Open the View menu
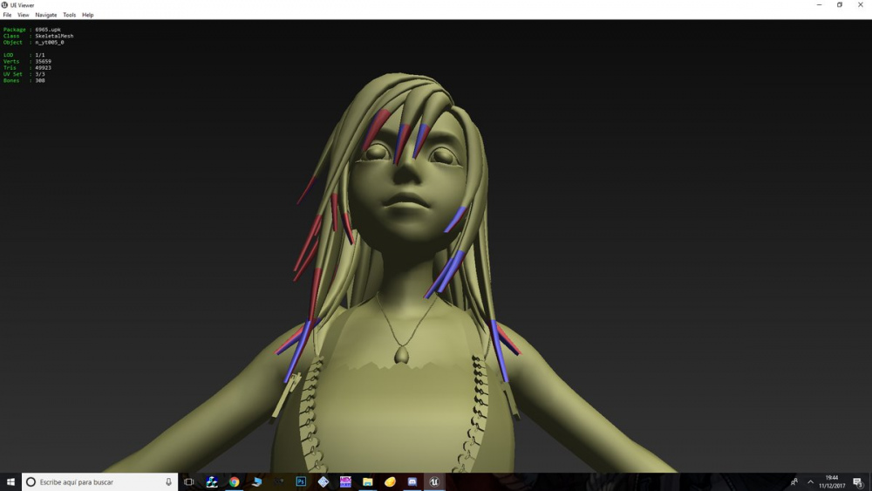 point(24,15)
